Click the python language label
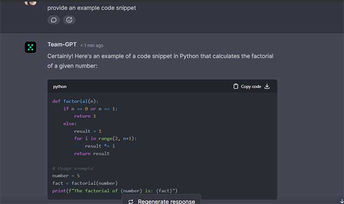This screenshot has width=344, height=204. 60,87
